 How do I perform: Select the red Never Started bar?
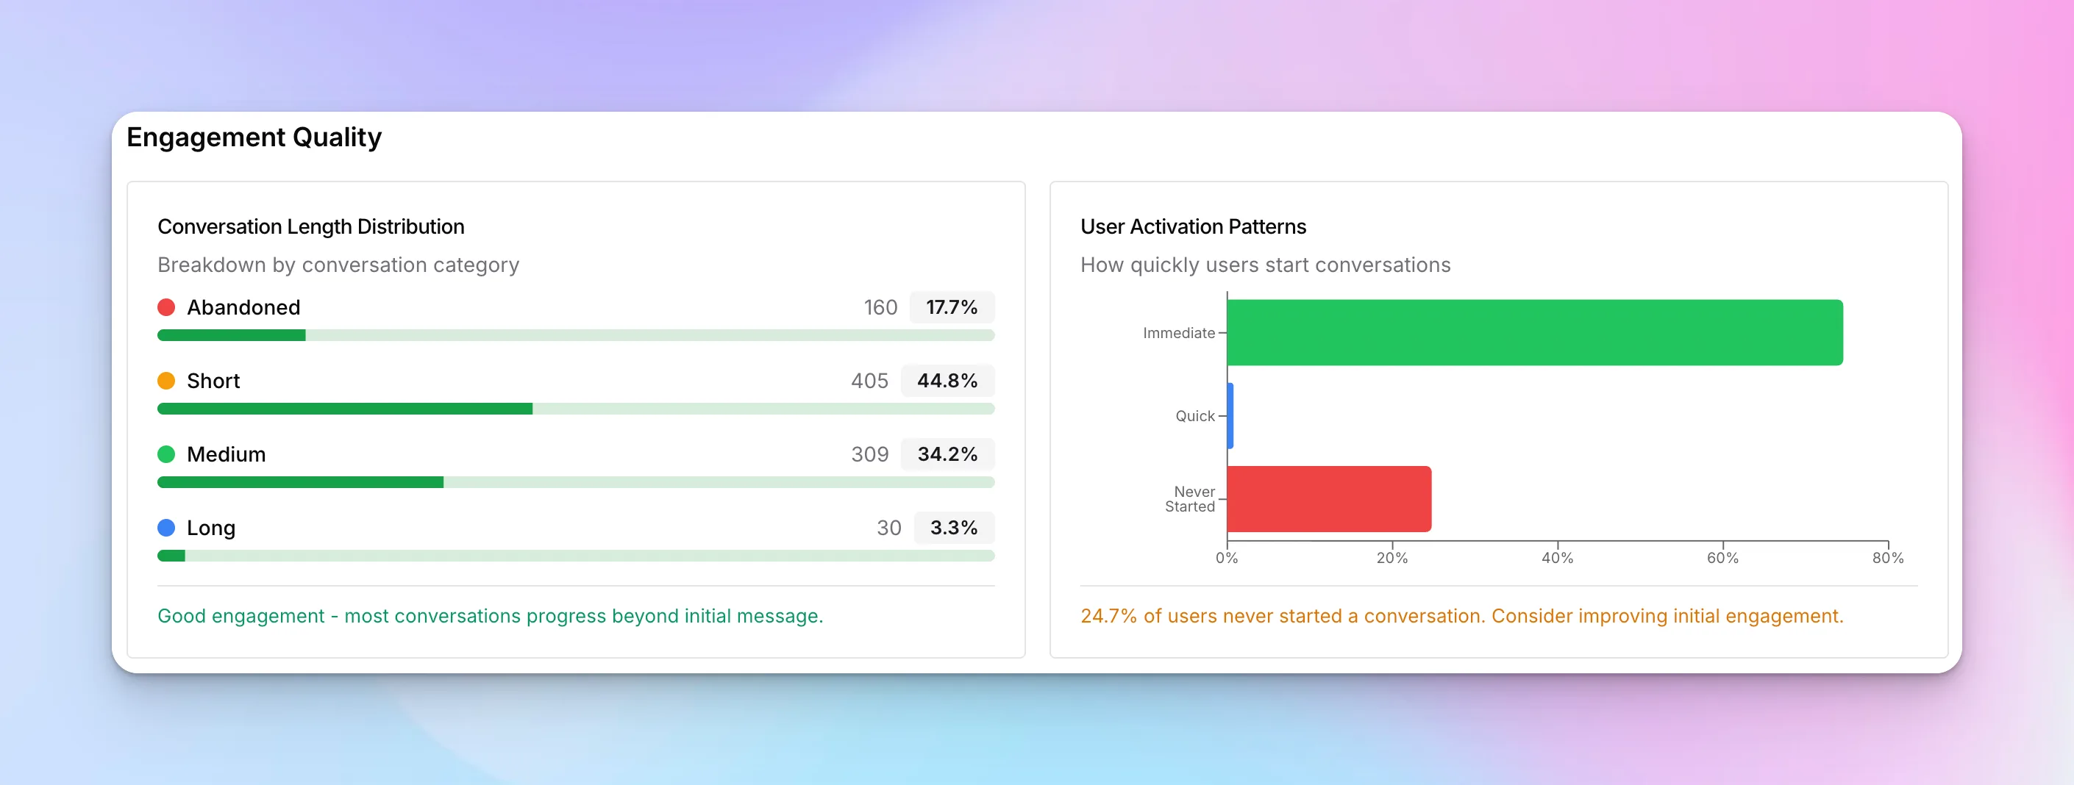point(1328,500)
